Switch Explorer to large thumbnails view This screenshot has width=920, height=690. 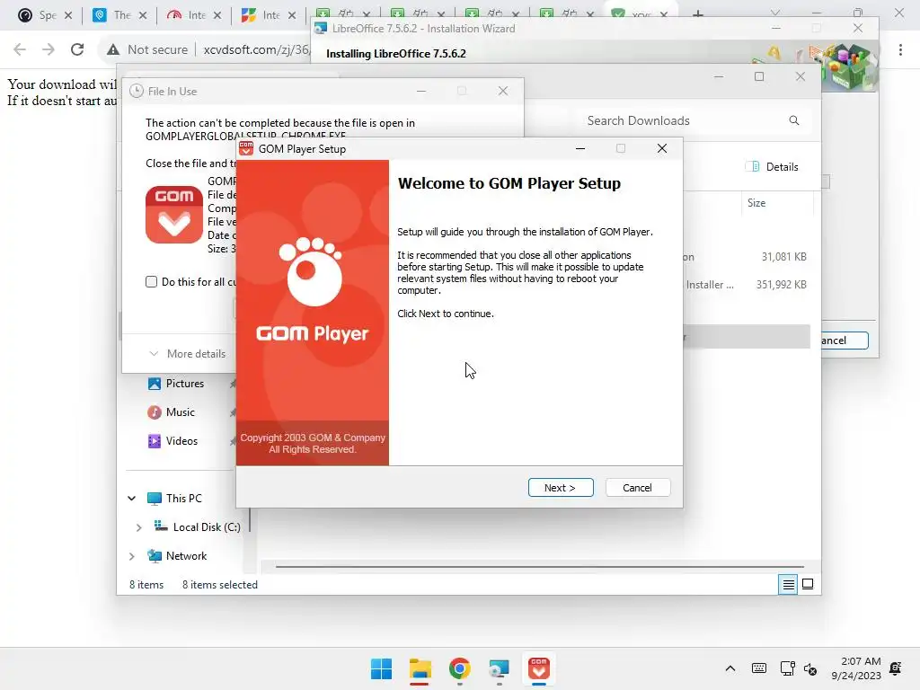point(808,584)
